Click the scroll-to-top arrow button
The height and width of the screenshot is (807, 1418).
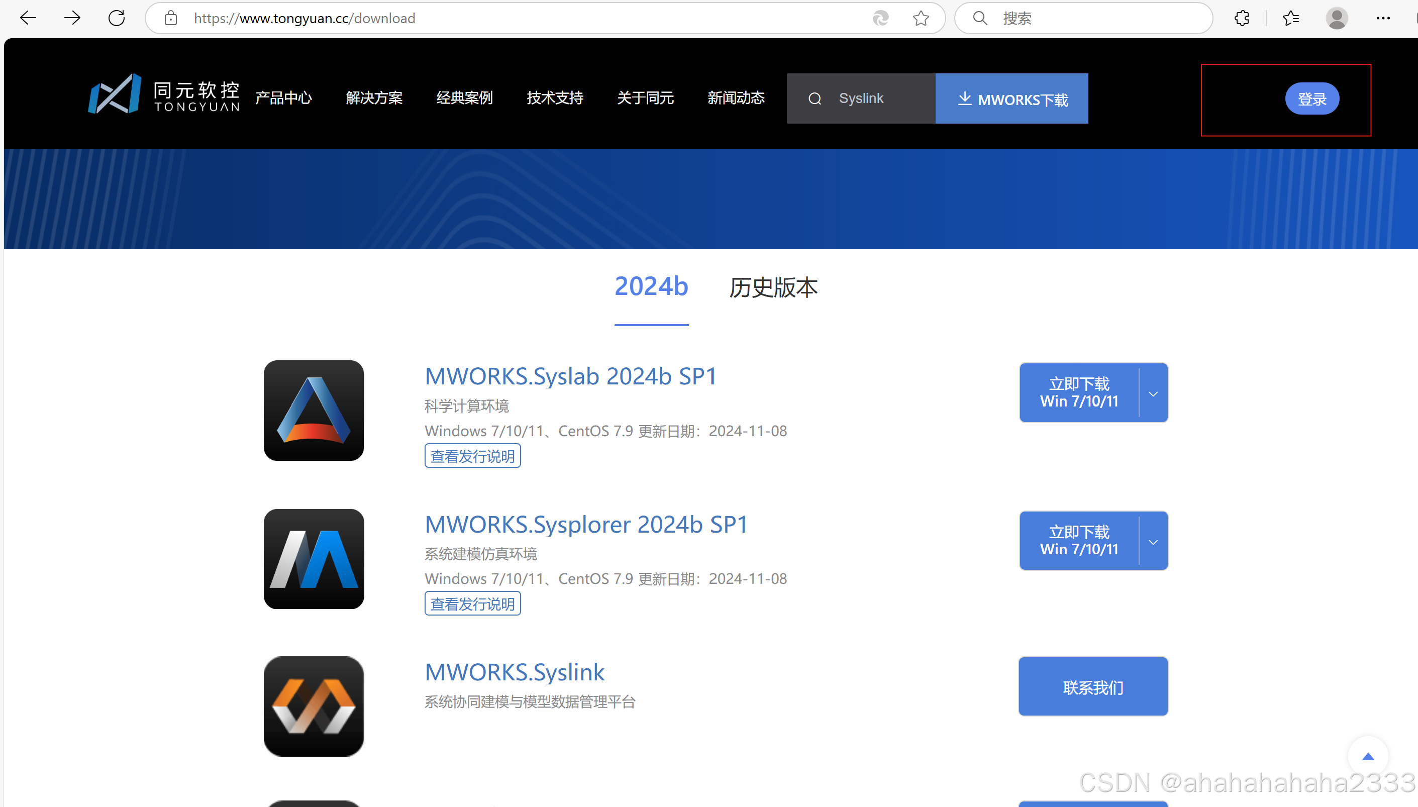[x=1368, y=757]
